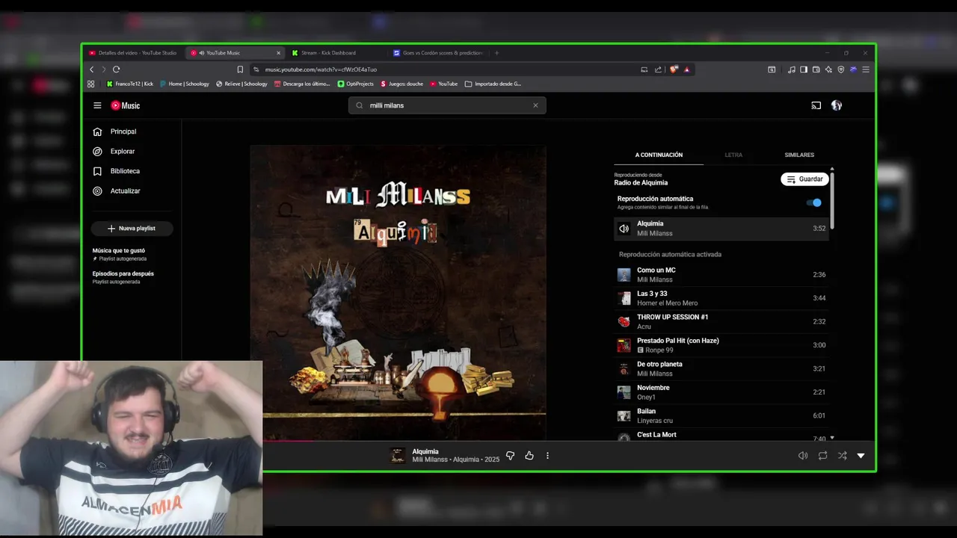Open a new browser tab

(496, 53)
